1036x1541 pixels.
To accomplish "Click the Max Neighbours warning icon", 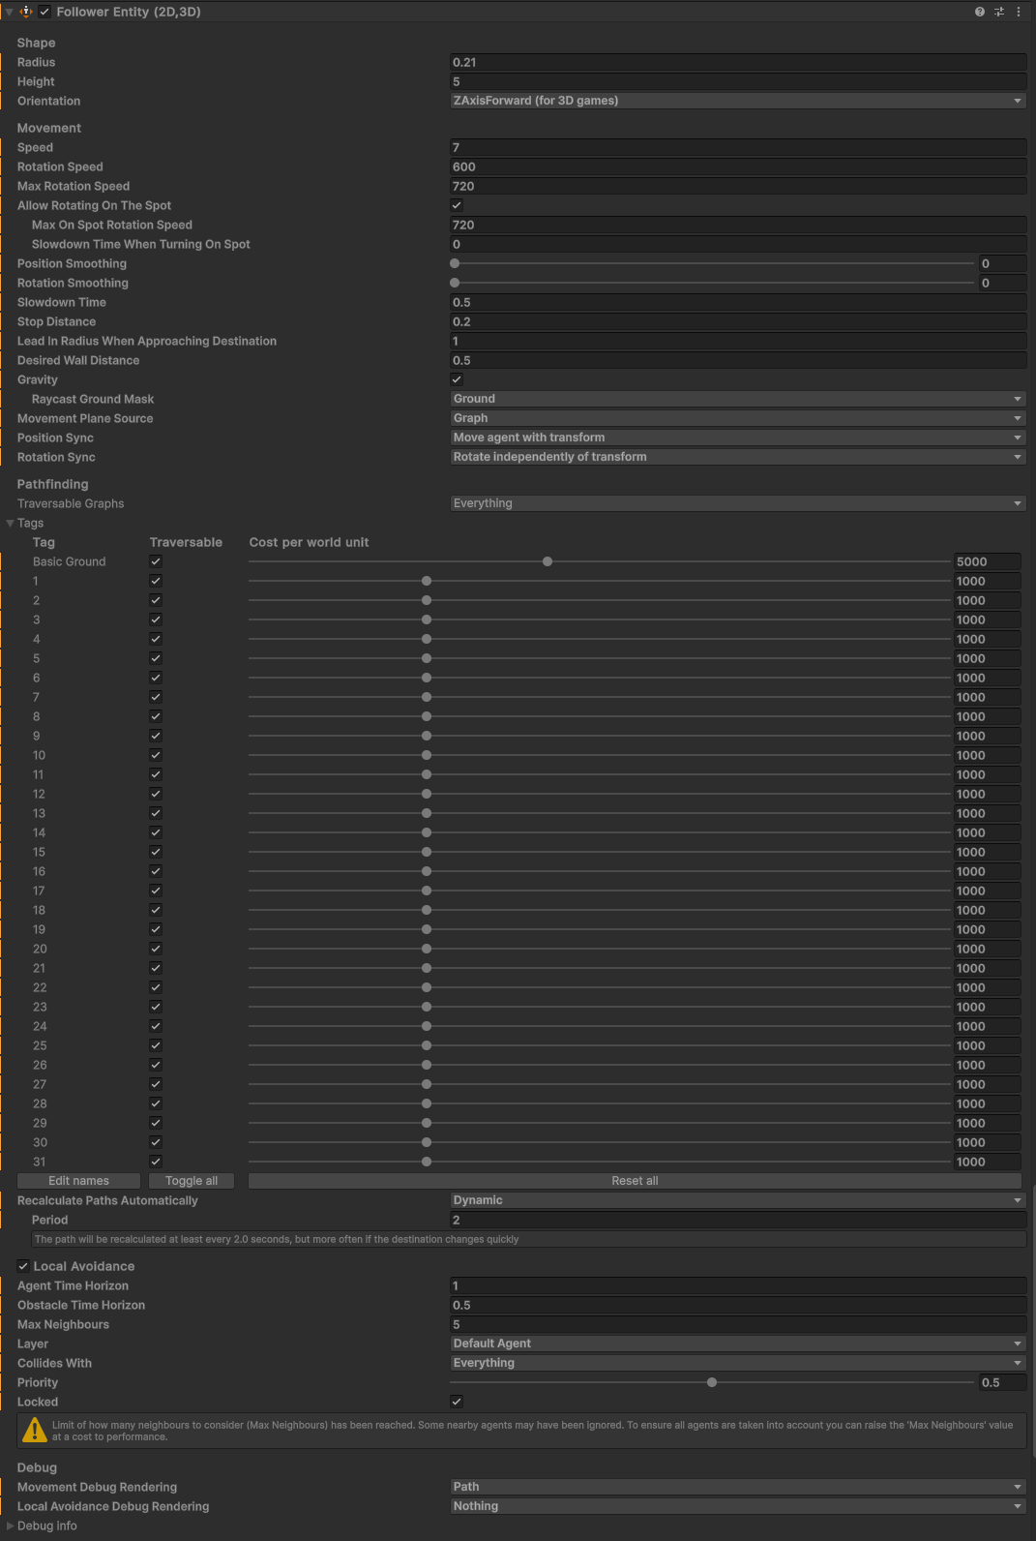I will pyautogui.click(x=35, y=1430).
